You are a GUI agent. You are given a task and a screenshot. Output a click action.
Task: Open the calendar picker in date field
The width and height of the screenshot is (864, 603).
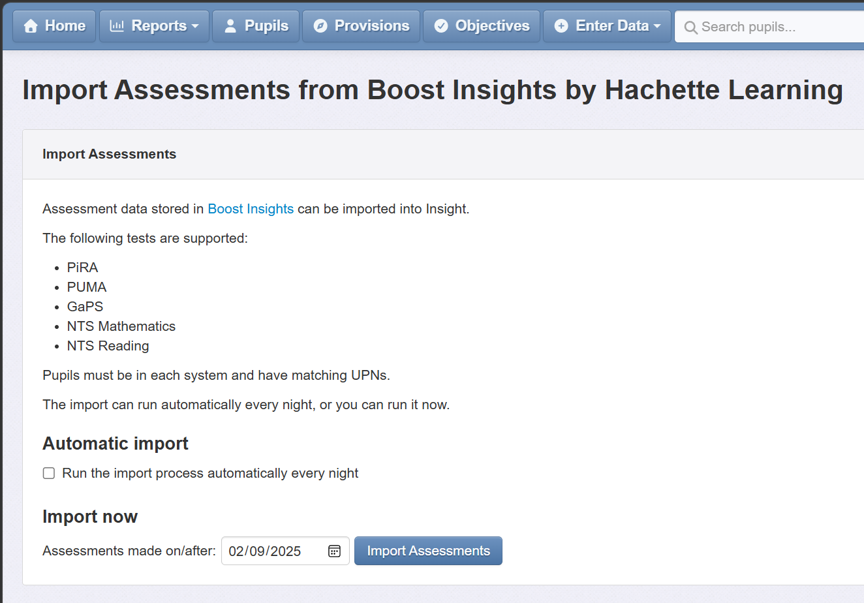pos(334,551)
